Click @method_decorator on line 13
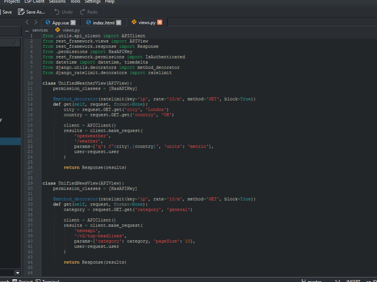Viewport: 377px width, 282px height. pyautogui.click(x=75, y=99)
